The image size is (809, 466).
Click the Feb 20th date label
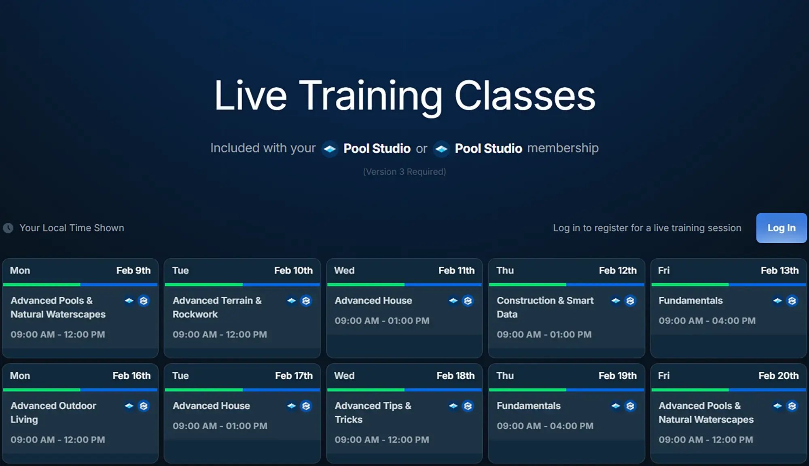(x=778, y=375)
